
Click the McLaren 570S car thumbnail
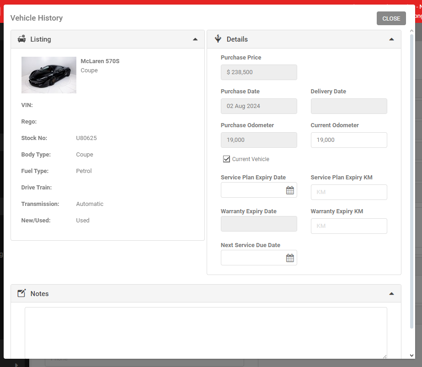pos(49,75)
